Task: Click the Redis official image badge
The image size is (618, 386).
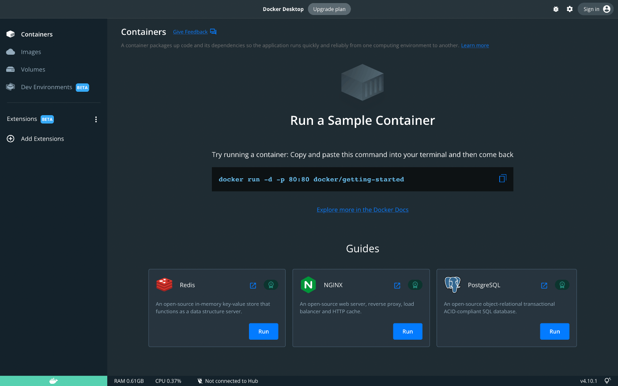Action: coord(271,285)
